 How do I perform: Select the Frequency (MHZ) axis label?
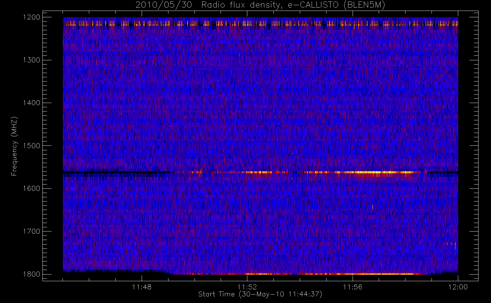click(14, 146)
